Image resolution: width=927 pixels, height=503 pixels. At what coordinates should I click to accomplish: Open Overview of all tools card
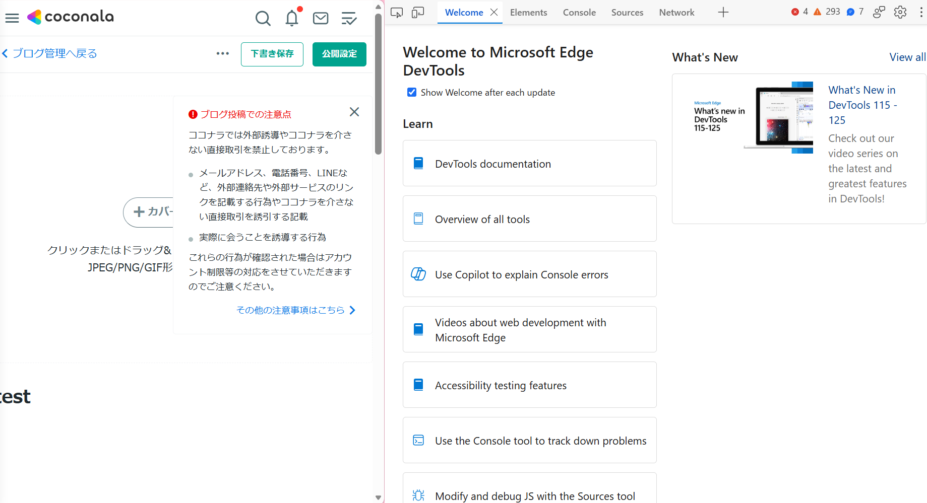tap(529, 219)
